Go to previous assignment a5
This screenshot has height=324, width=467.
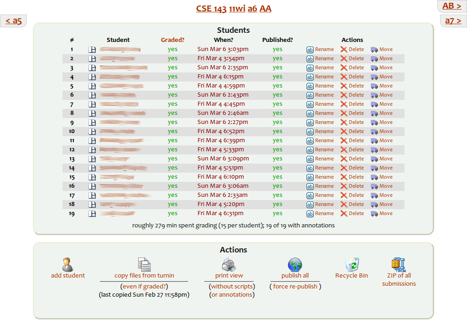tap(13, 21)
